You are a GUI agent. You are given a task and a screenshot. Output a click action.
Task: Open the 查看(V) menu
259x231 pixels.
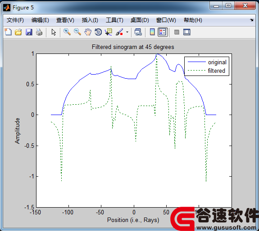65,20
